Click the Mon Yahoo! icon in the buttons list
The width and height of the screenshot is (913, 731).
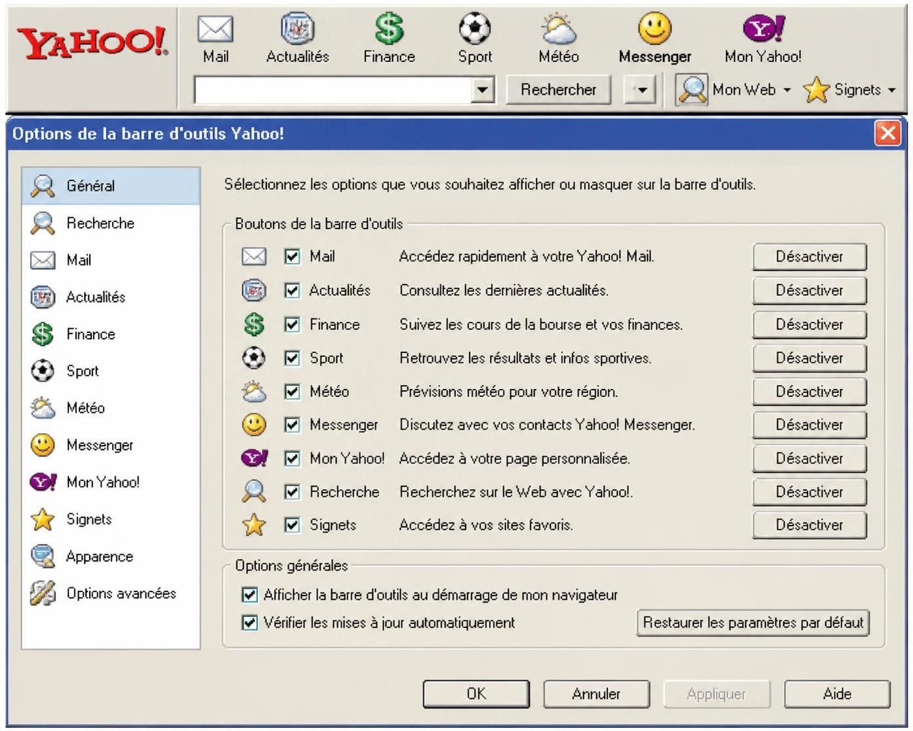point(254,458)
